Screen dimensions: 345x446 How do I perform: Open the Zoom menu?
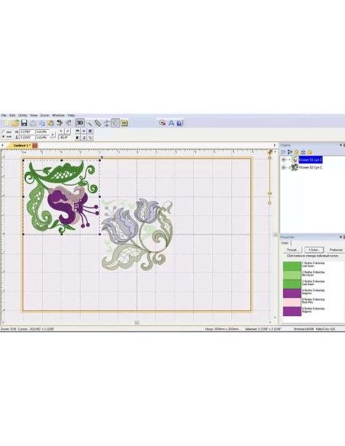pos(44,115)
